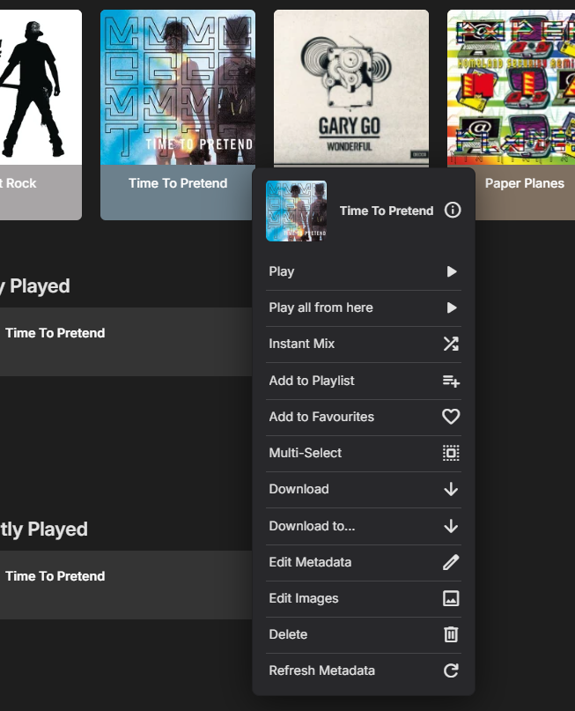Select Play all from here
575x711 pixels.
click(x=364, y=307)
